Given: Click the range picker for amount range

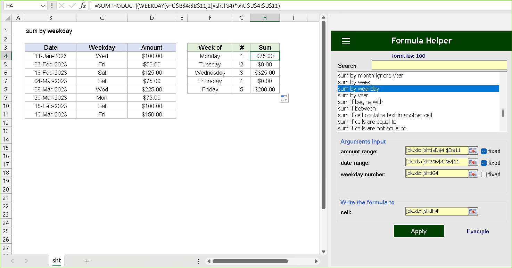Looking at the screenshot, I should (x=473, y=151).
